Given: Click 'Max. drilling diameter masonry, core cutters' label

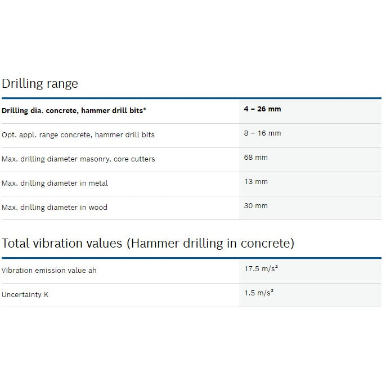Looking at the screenshot, I should 78,159.
